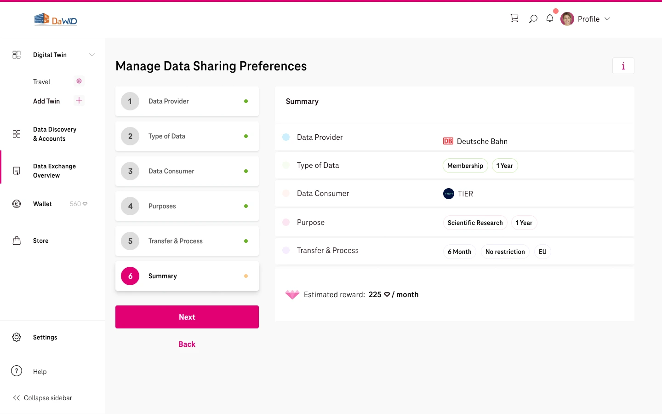This screenshot has width=662, height=414.
Task: Click the Next button
Action: tap(187, 317)
